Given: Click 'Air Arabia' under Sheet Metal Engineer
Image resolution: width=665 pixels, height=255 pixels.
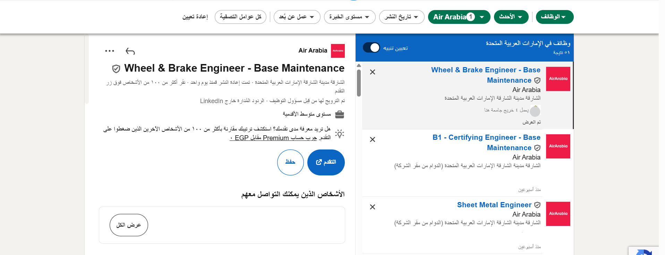Looking at the screenshot, I should pos(526,215).
